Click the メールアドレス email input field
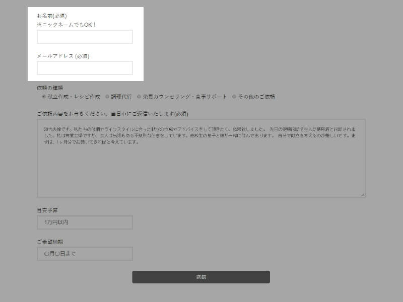The width and height of the screenshot is (403, 302). tap(85, 68)
